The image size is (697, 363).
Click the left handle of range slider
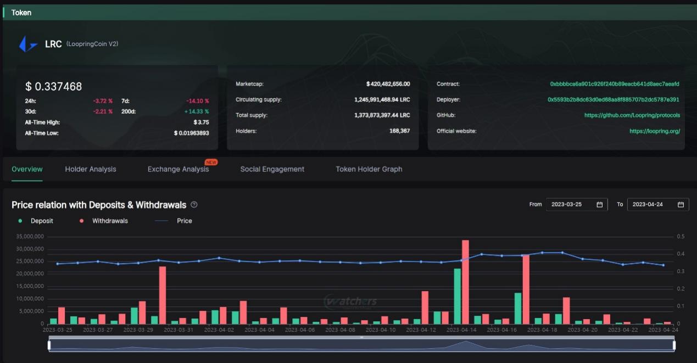(49, 345)
